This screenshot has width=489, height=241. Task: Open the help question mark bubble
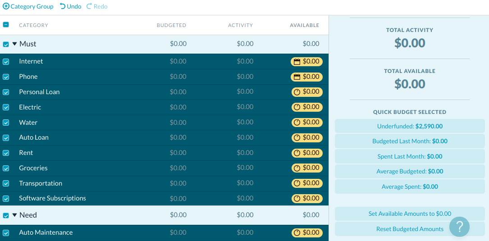tap(459, 227)
